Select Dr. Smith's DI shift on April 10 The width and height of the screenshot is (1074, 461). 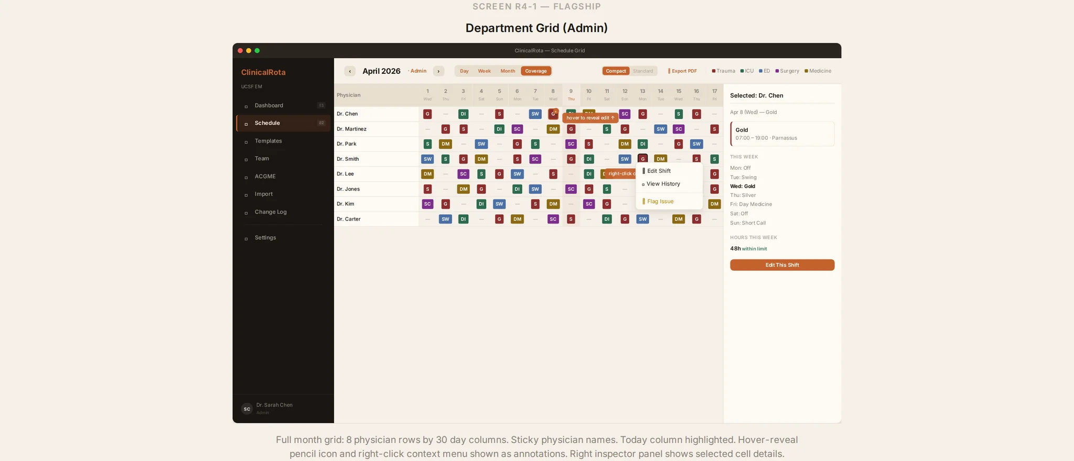[x=589, y=159]
